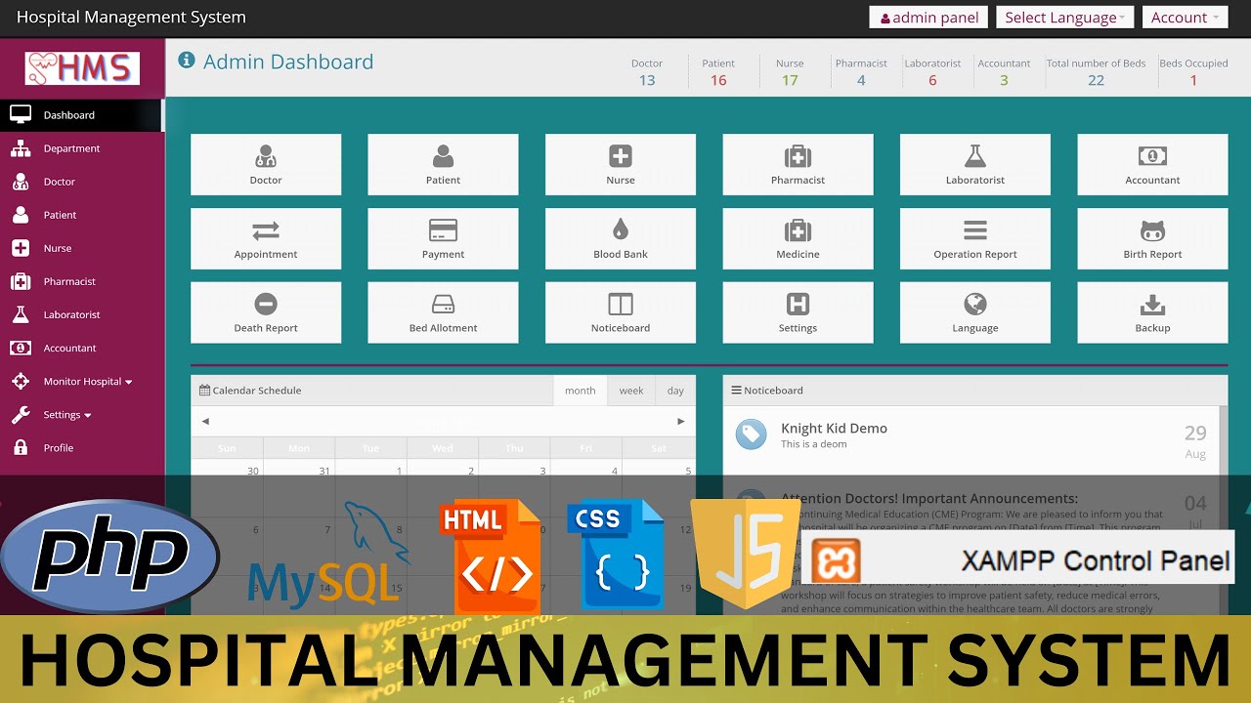Click the admin panel button
Image resolution: width=1251 pixels, height=703 pixels.
(x=929, y=18)
